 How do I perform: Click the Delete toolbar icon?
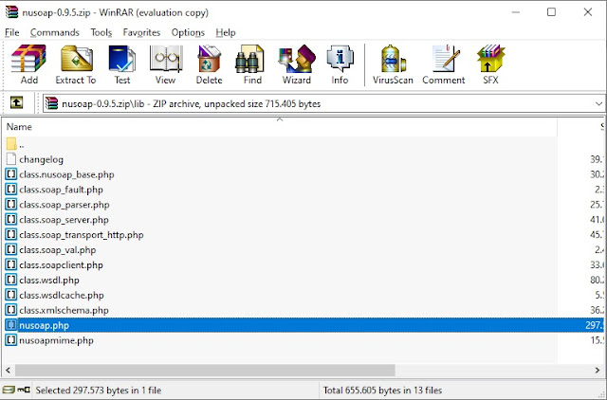click(209, 59)
